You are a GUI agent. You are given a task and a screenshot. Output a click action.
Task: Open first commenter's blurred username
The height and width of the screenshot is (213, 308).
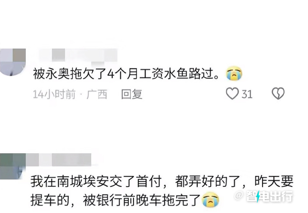click(x=78, y=55)
